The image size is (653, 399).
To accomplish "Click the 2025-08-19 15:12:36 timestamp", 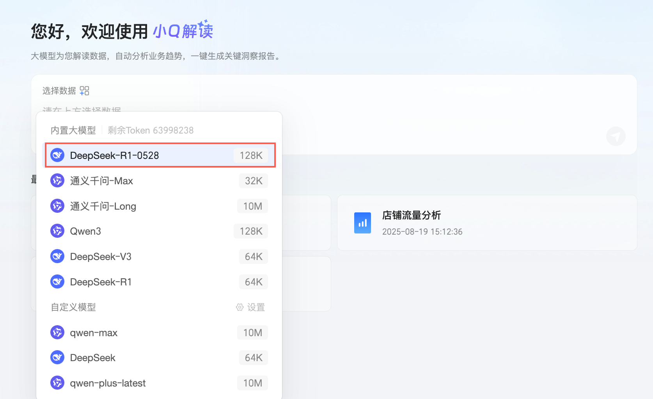I will (422, 232).
